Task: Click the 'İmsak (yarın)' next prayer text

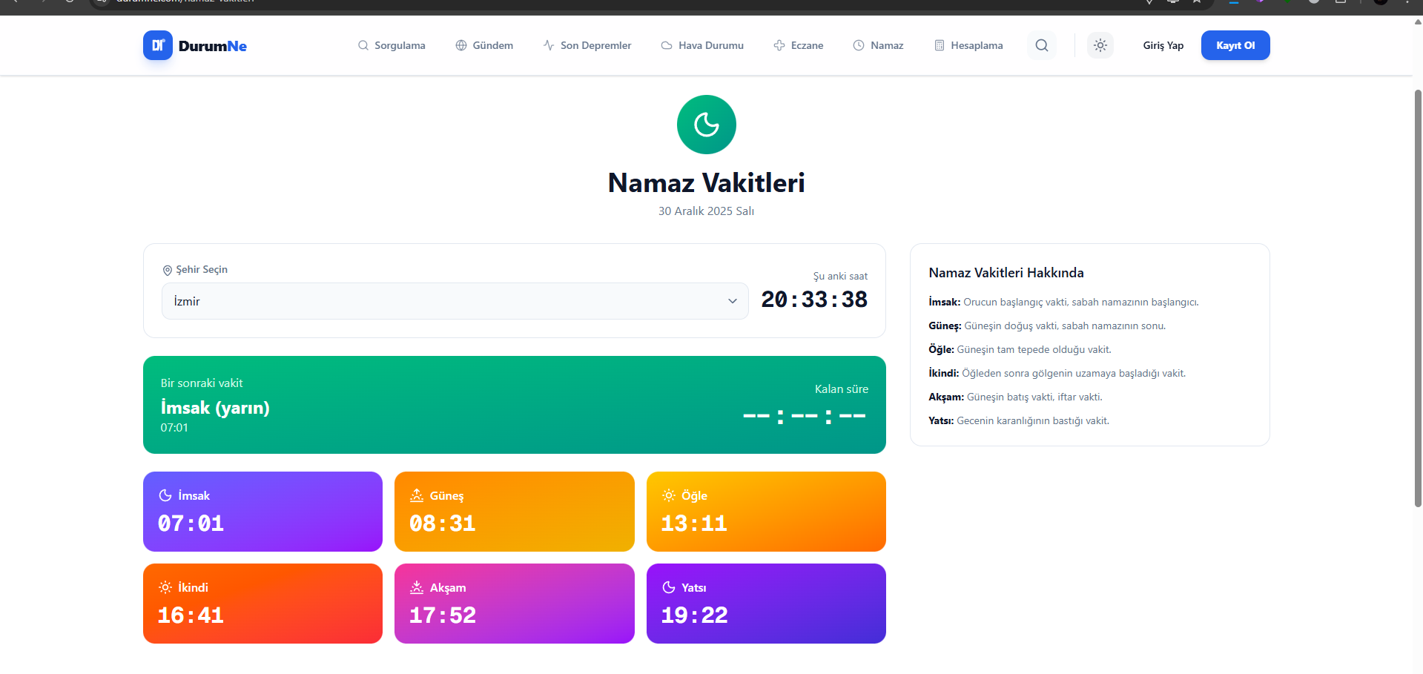Action: coord(215,408)
